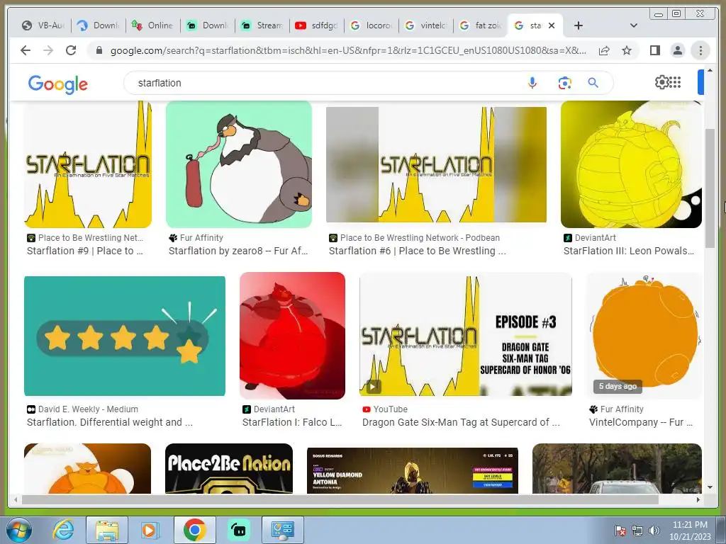Click the scroll-down arrow of page
The height and width of the screenshot is (544, 726).
[710, 487]
